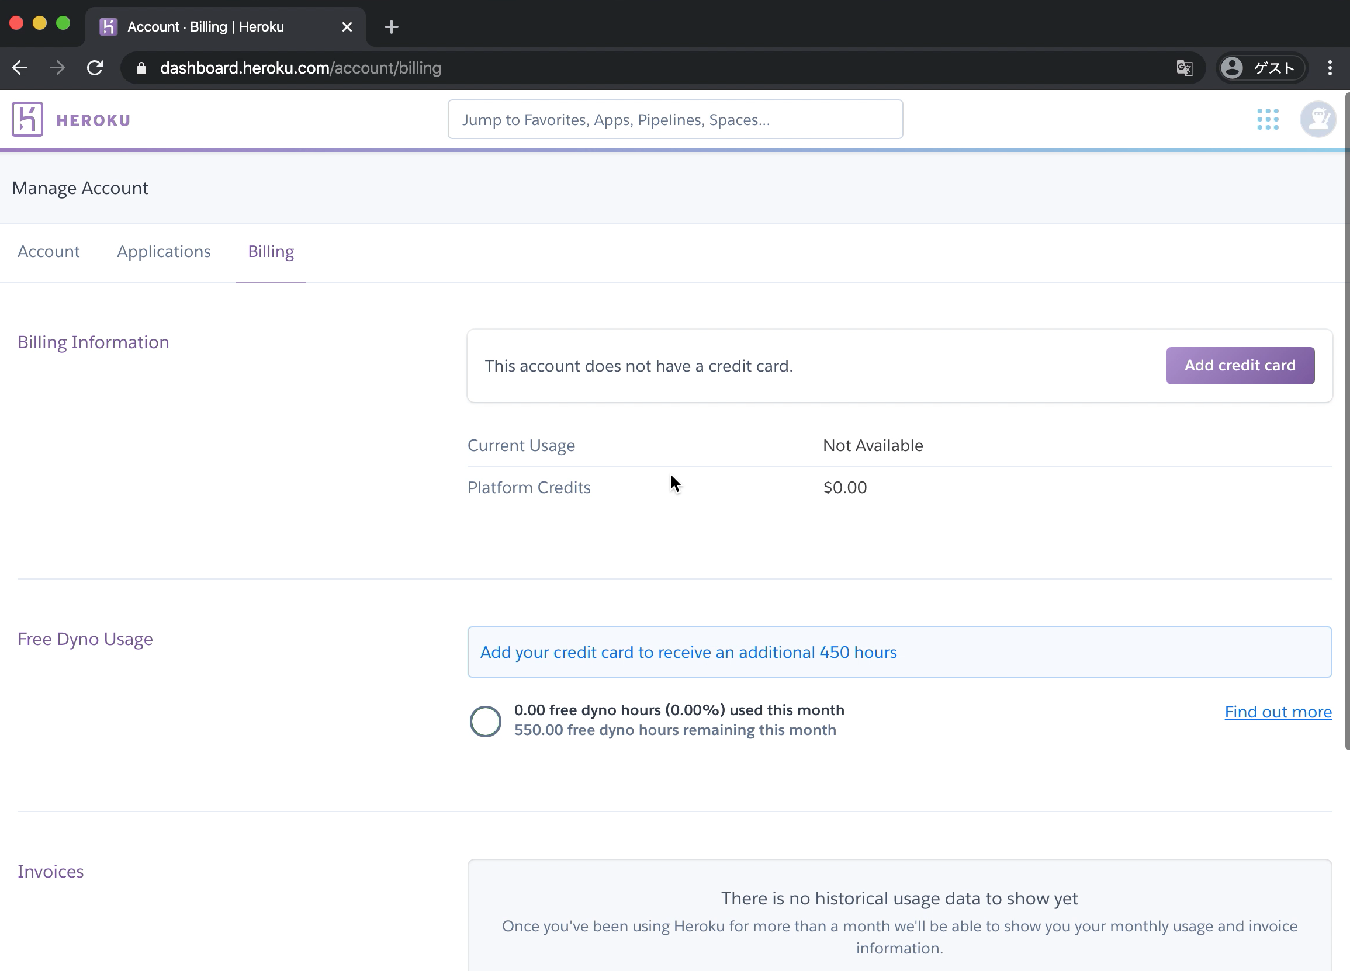Open the user avatar account menu
This screenshot has width=1350, height=971.
(1318, 119)
